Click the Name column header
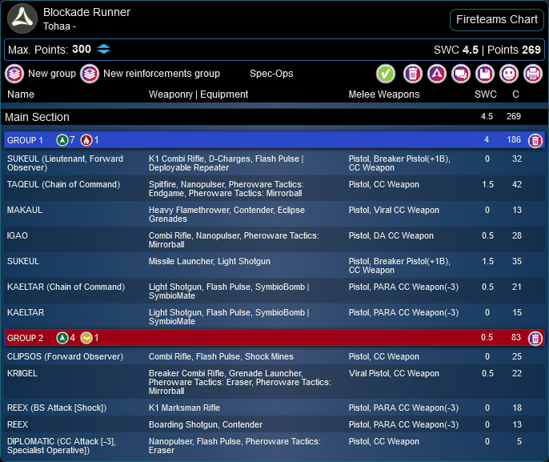The width and height of the screenshot is (549, 462). click(21, 94)
